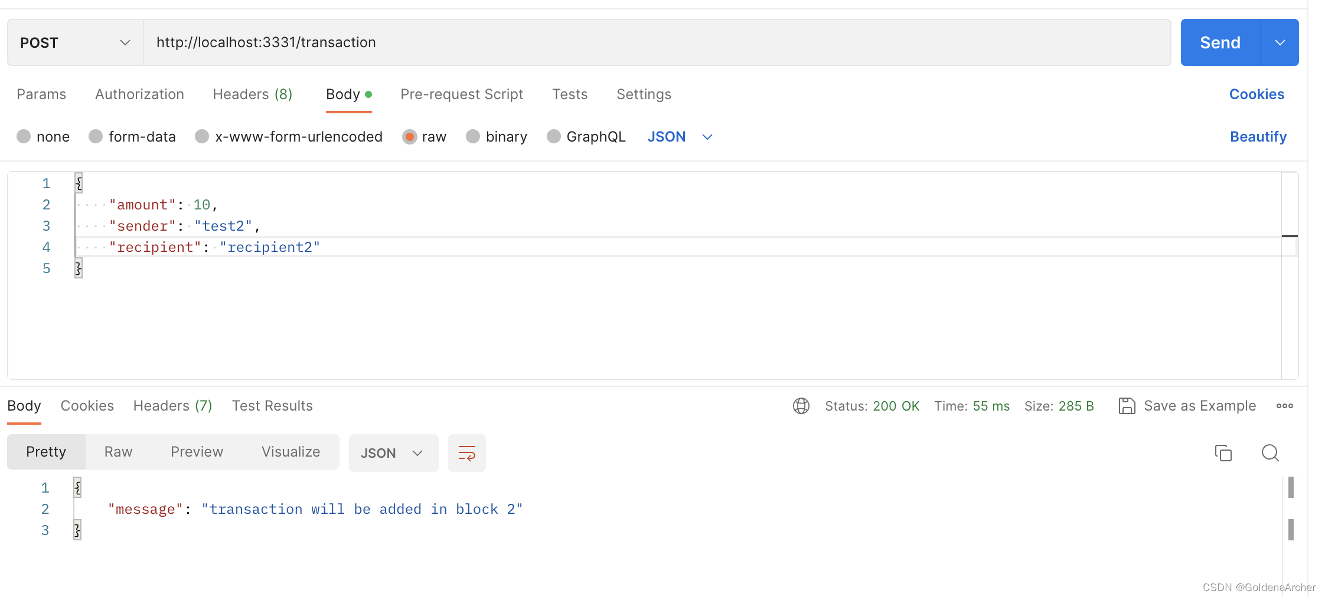Switch response view to Preview
This screenshot has width=1325, height=597.
(x=197, y=452)
